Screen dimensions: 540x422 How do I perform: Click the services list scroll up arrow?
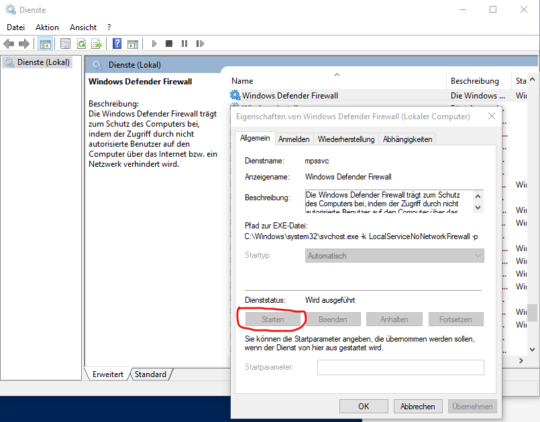533,80
